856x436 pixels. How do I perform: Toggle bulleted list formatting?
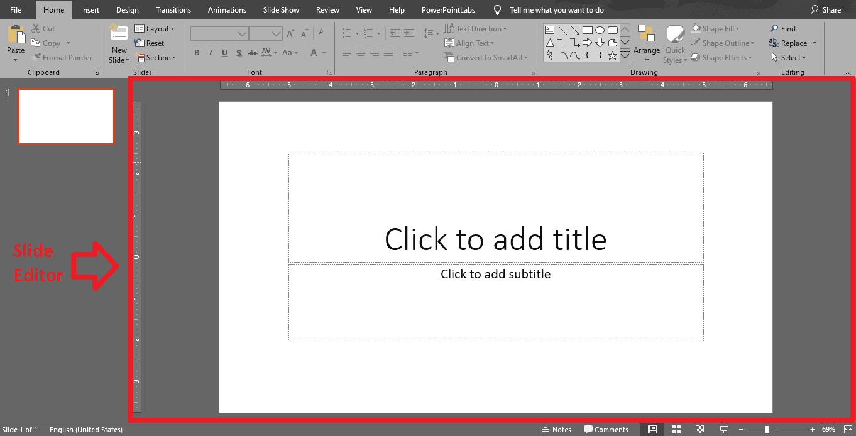[x=346, y=33]
